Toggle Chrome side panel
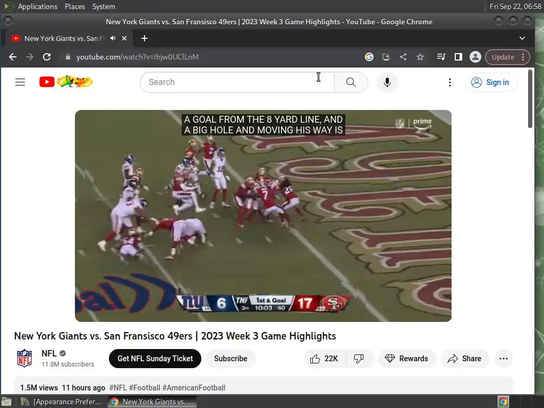Image resolution: width=544 pixels, height=408 pixels. coord(458,57)
